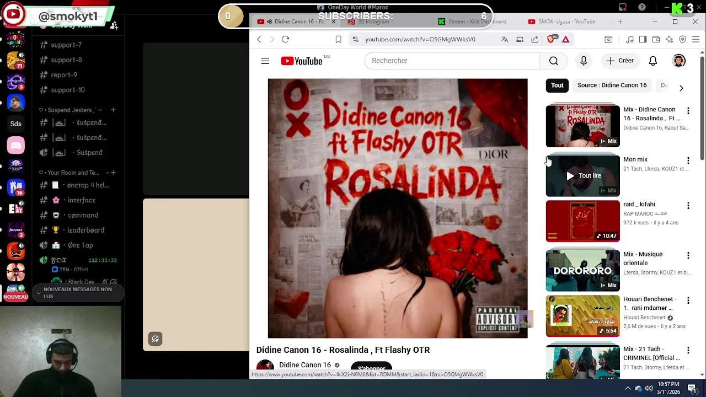Screen dimensions: 706x397
Task: Play the raid _ kifahi video thumbnail
Action: click(582, 221)
